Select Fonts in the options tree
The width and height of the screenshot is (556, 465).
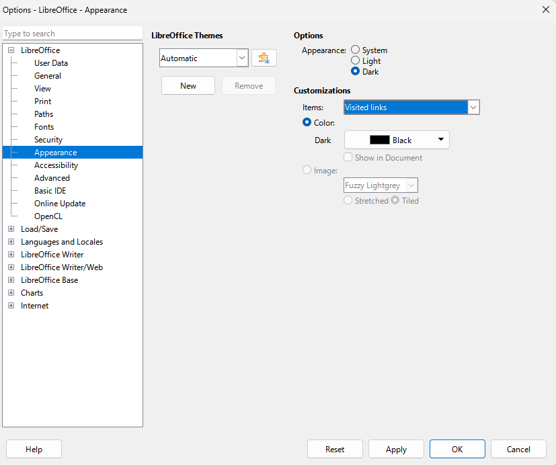point(44,127)
